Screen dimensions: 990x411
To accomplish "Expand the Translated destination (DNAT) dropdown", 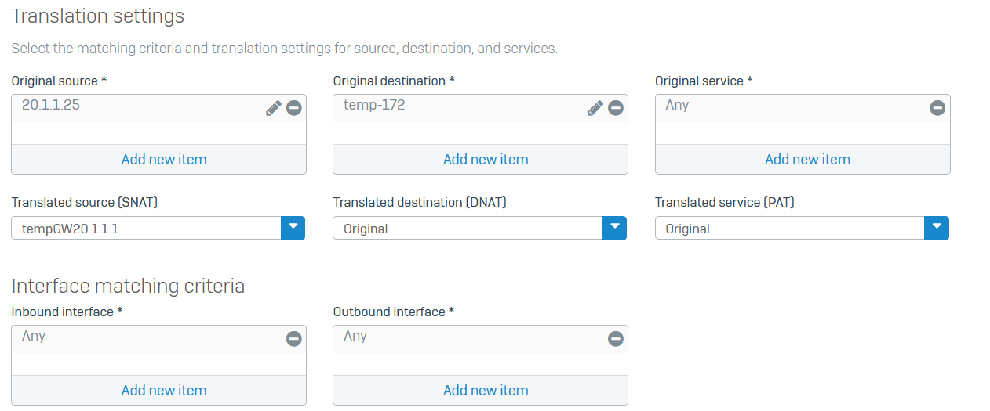I will [x=614, y=228].
